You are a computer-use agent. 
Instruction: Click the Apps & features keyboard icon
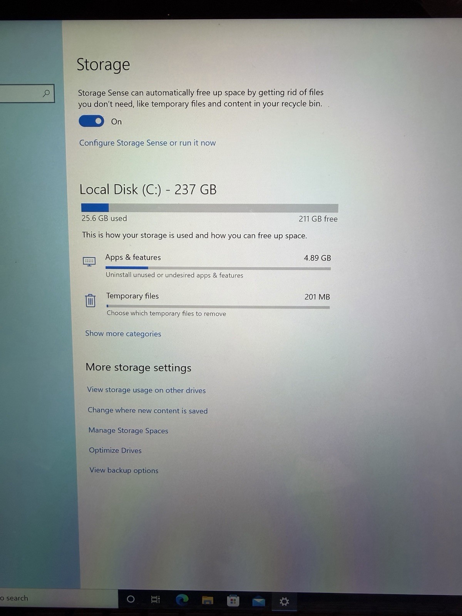[x=89, y=262]
